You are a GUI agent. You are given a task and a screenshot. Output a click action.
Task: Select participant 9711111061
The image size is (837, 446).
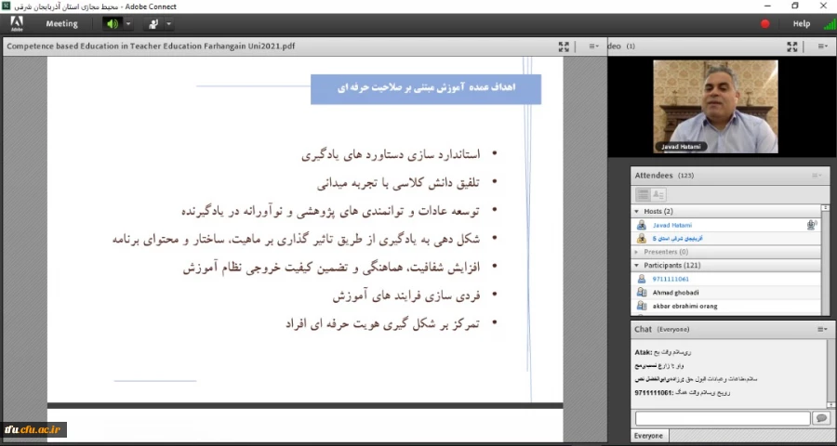(726, 279)
